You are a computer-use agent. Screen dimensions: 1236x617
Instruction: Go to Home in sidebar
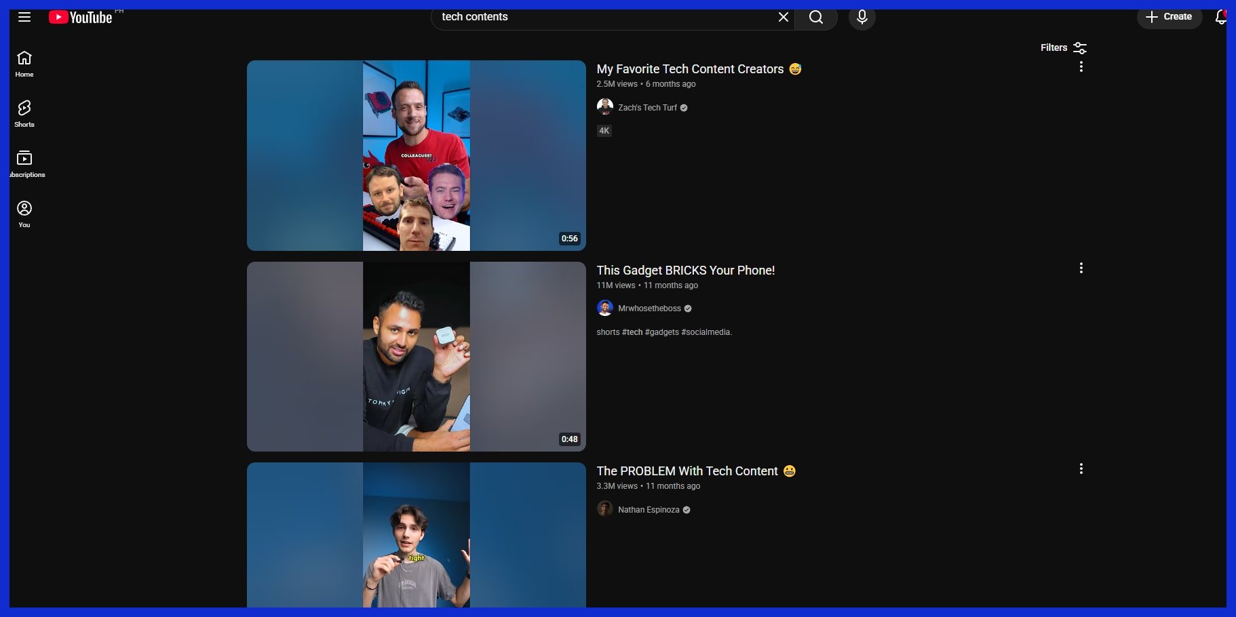coord(24,64)
